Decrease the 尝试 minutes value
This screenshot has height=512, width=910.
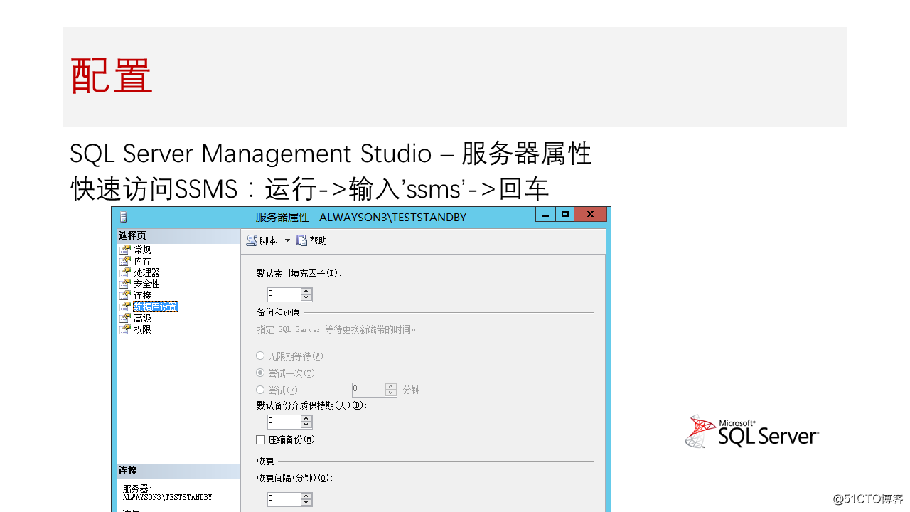pos(391,393)
